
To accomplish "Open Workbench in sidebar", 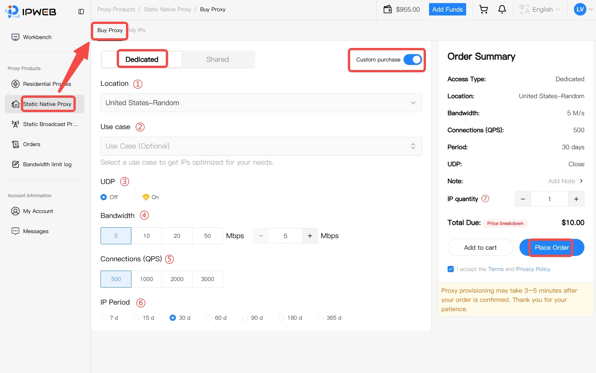I will pos(44,37).
